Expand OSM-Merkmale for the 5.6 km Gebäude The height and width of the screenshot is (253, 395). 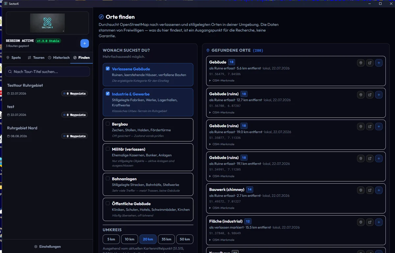click(x=222, y=80)
